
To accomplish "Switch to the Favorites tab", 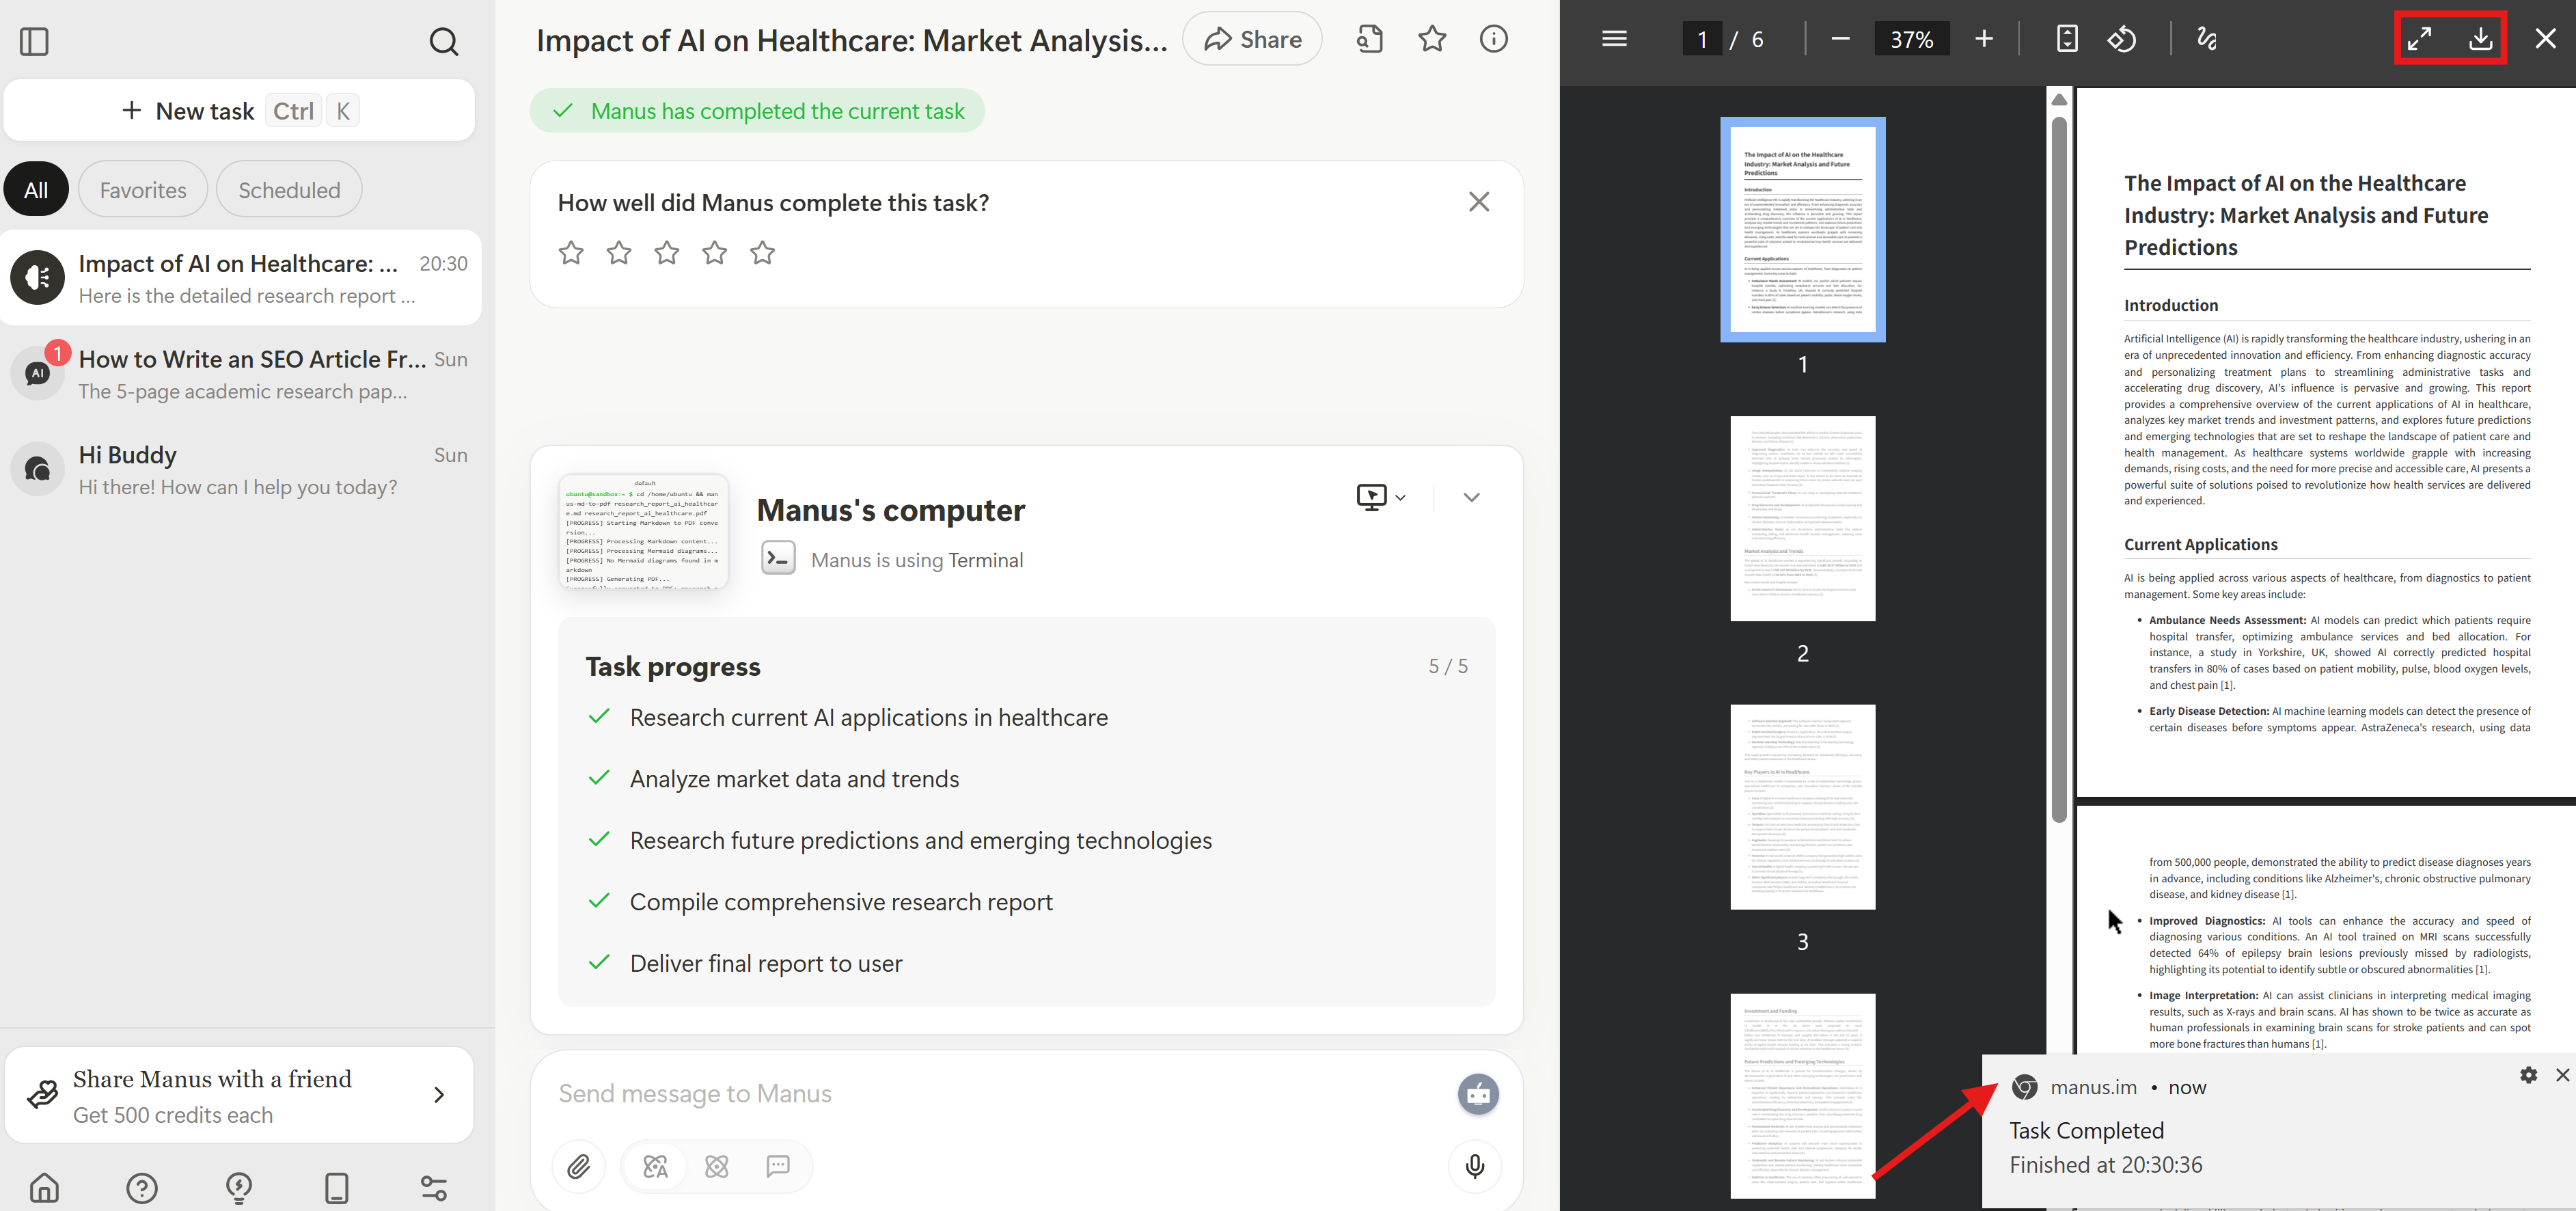I will [143, 190].
